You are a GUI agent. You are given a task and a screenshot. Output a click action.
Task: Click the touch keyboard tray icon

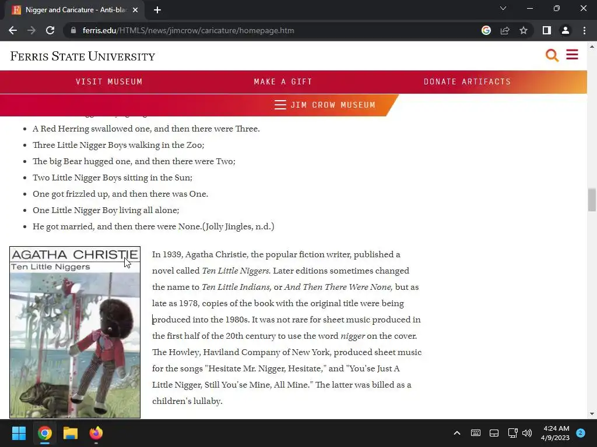[x=476, y=433]
